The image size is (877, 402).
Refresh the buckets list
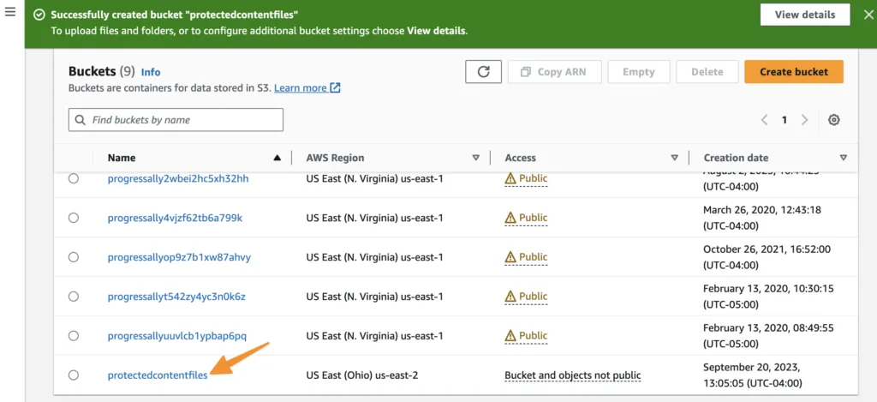click(483, 72)
